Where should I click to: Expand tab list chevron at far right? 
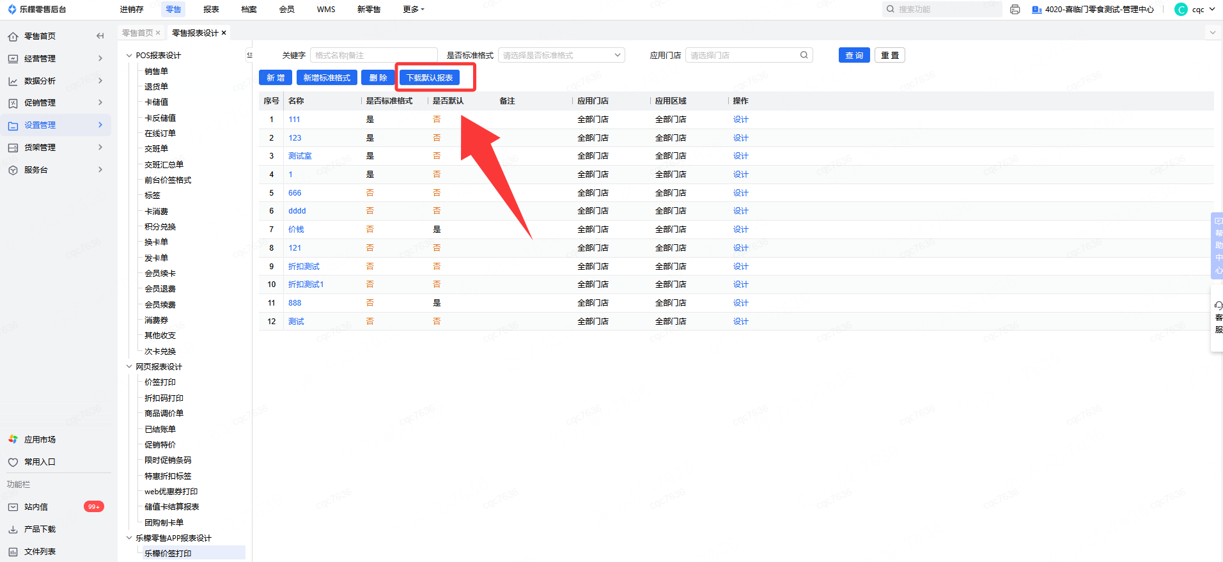pyautogui.click(x=1212, y=33)
